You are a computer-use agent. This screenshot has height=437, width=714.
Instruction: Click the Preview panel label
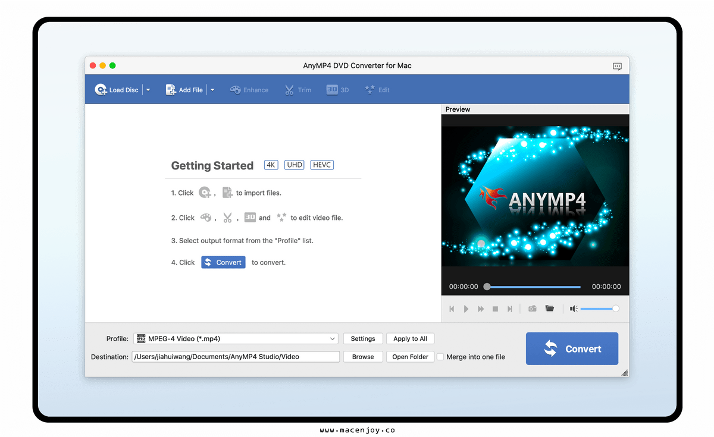click(458, 109)
